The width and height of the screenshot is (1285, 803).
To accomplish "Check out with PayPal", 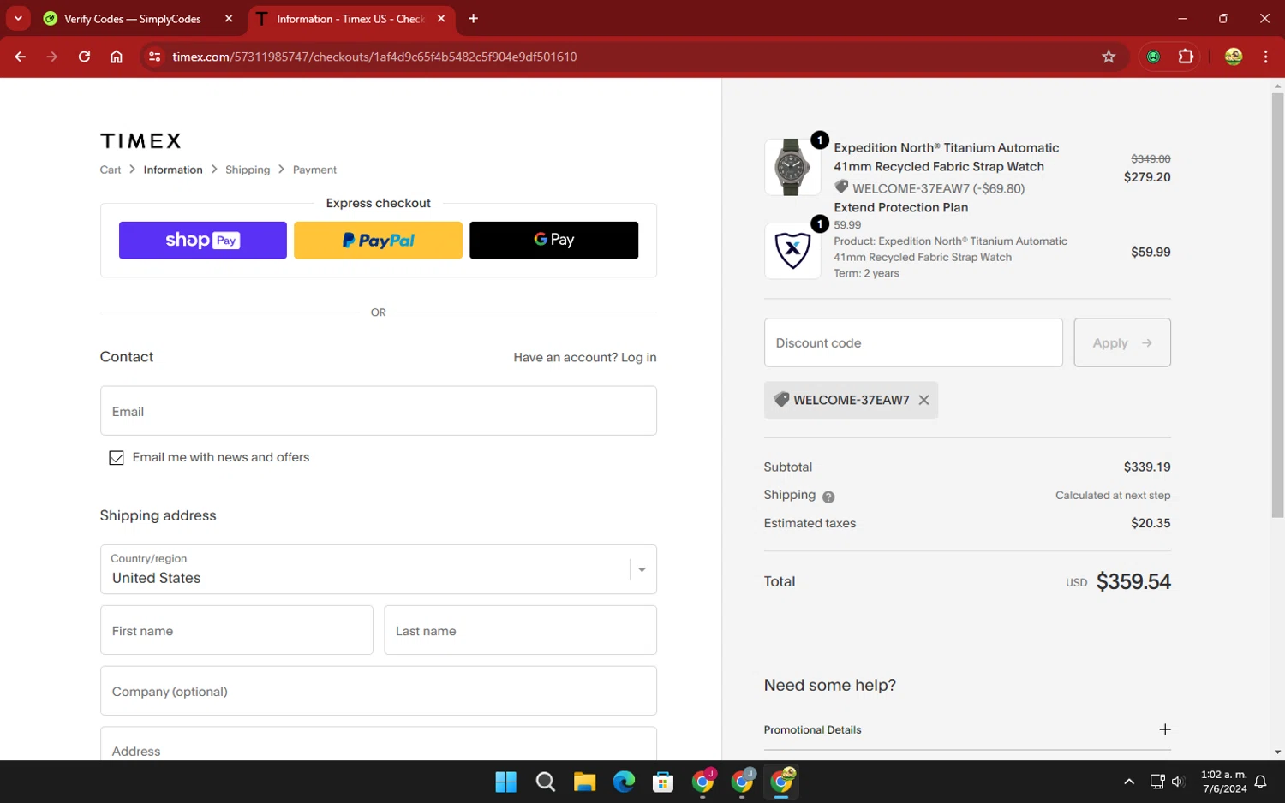I will tap(378, 241).
